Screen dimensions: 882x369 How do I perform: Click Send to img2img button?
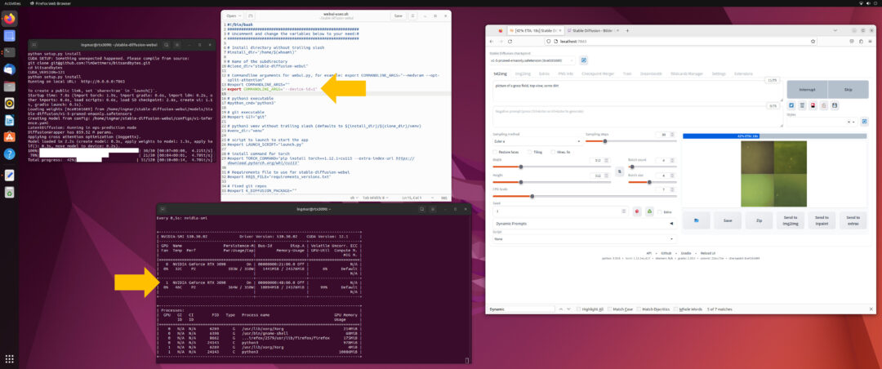point(791,220)
